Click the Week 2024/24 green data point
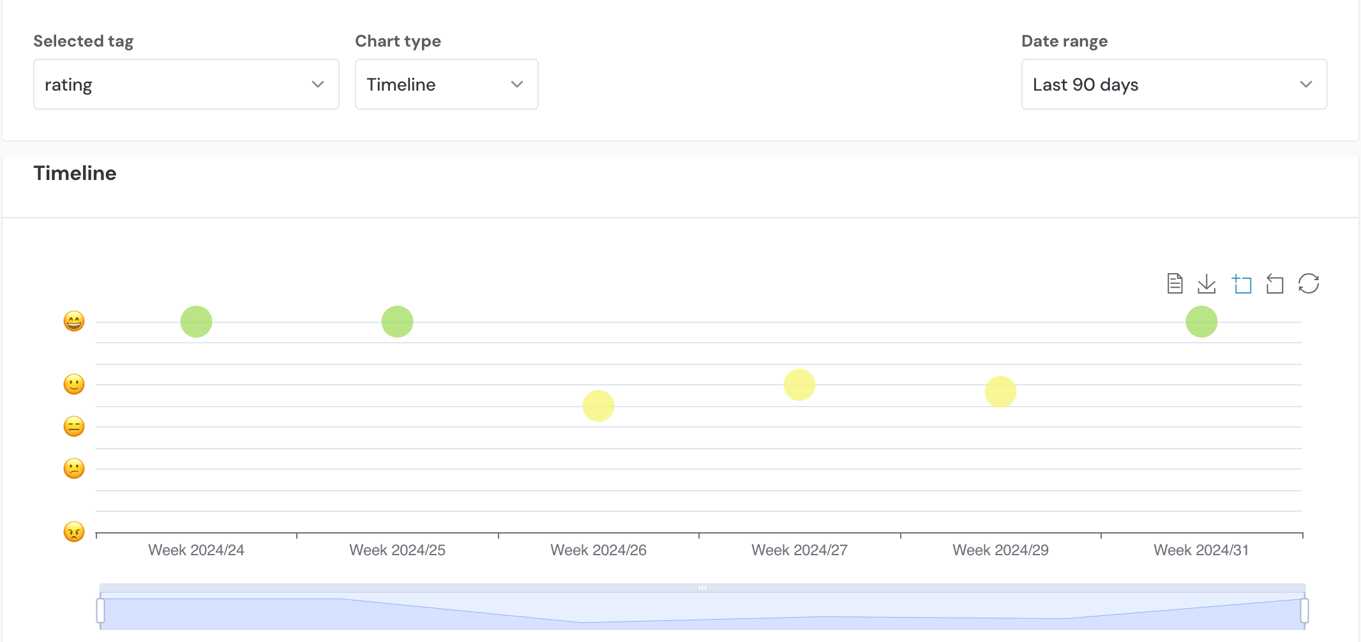The image size is (1361, 642). pos(196,322)
